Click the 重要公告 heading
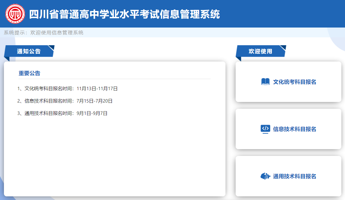This screenshot has height=200, width=345. pyautogui.click(x=30, y=73)
